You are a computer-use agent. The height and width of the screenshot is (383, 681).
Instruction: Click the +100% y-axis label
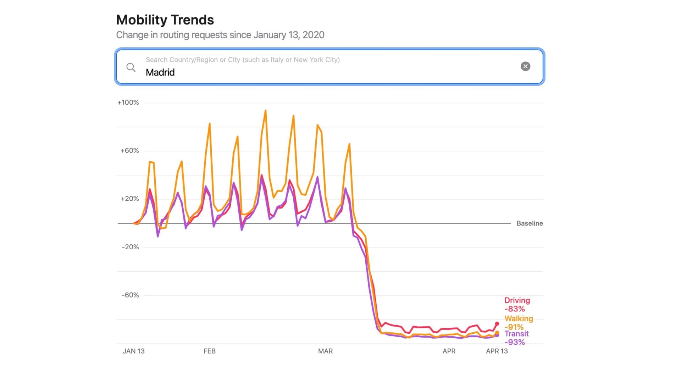[128, 102]
